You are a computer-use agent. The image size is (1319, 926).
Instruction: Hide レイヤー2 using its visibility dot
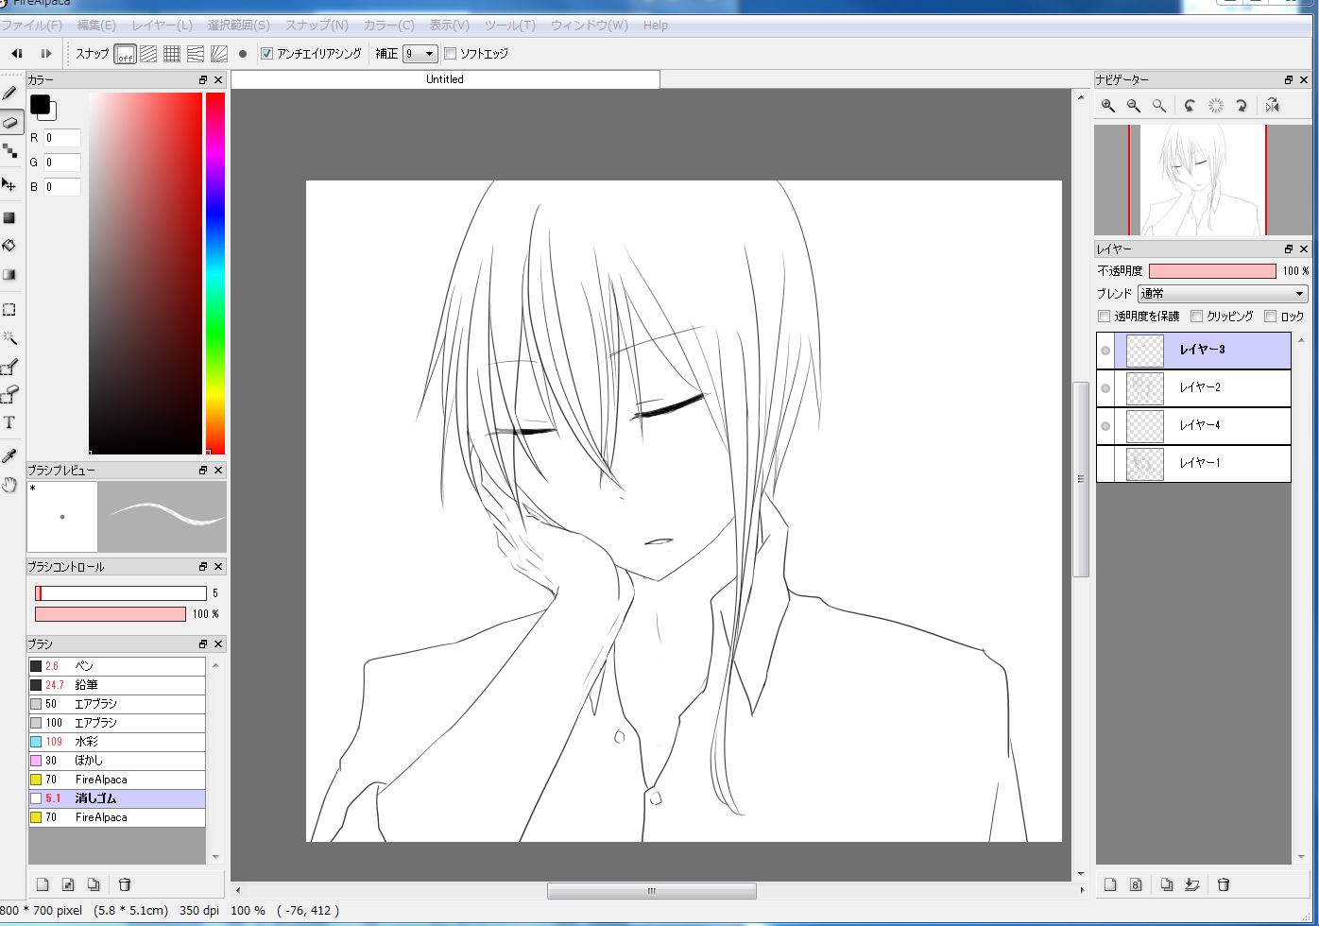pyautogui.click(x=1105, y=388)
